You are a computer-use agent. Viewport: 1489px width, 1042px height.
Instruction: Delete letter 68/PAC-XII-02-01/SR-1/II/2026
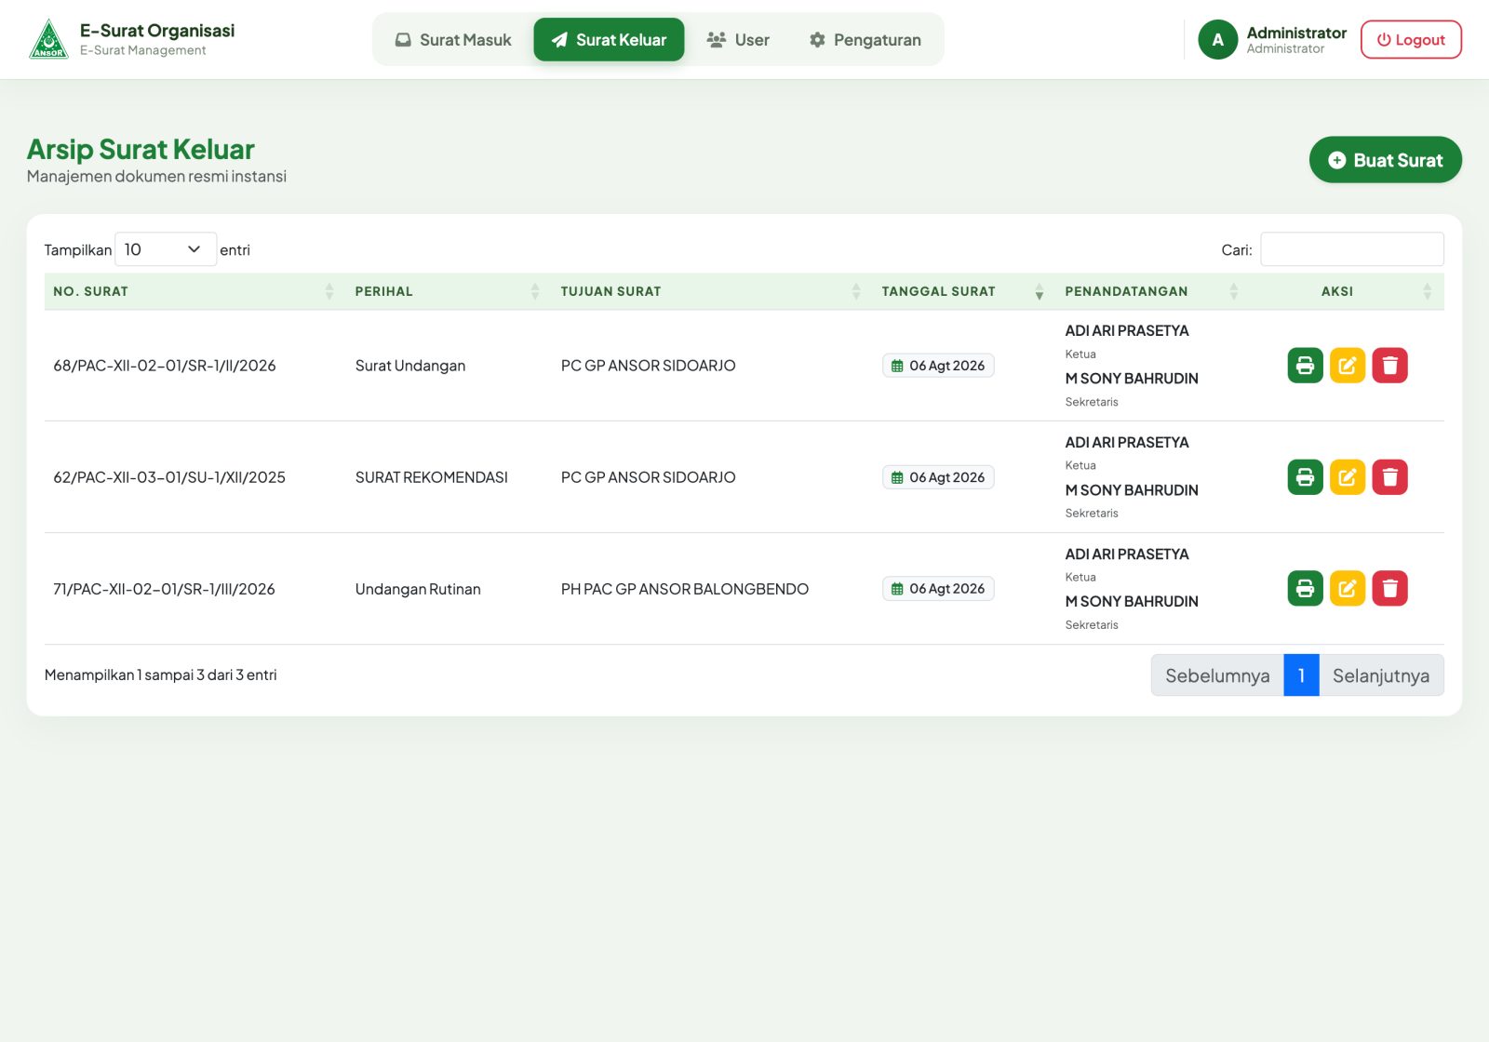(1389, 366)
